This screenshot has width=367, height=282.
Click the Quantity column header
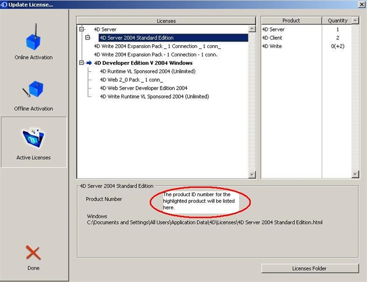coord(337,21)
